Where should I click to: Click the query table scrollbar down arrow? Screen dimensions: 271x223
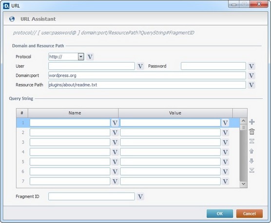[244, 184]
